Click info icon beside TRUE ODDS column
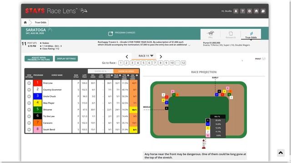The width and height of the screenshot is (291, 163). point(120,76)
